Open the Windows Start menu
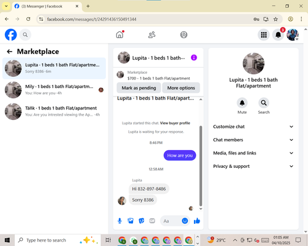Viewport: 308px width, 246px height. pos(7,240)
